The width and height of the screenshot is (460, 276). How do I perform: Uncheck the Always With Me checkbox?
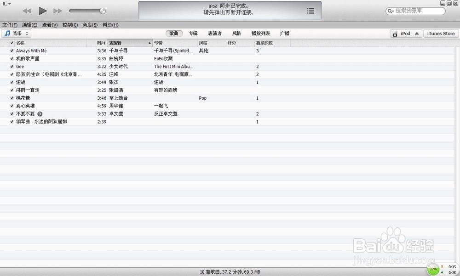[x=12, y=51]
